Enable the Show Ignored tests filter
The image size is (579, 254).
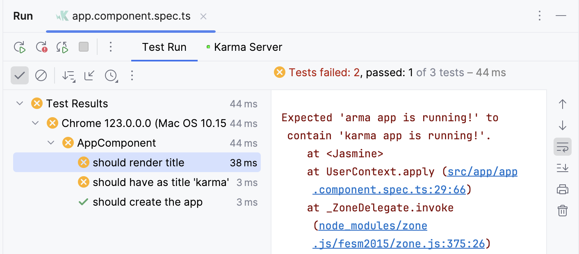[x=41, y=75]
